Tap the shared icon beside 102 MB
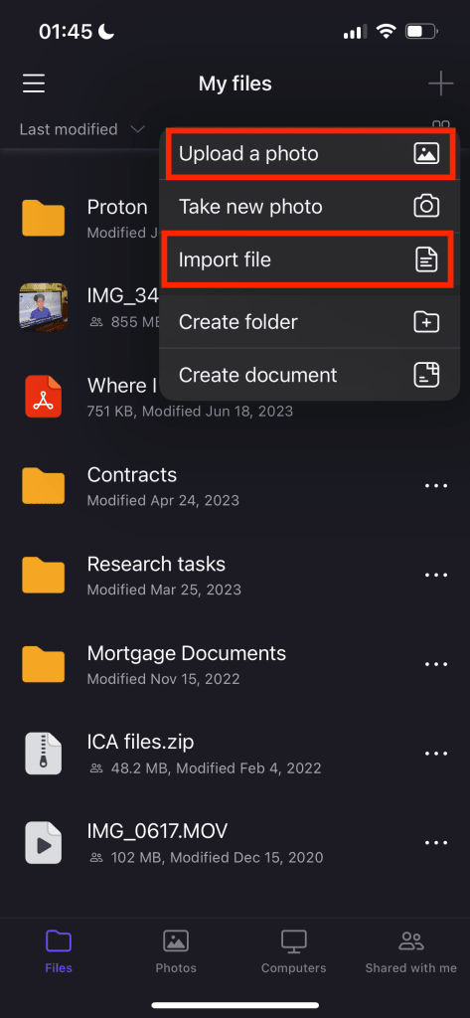Image resolution: width=470 pixels, height=1018 pixels. tap(96, 858)
